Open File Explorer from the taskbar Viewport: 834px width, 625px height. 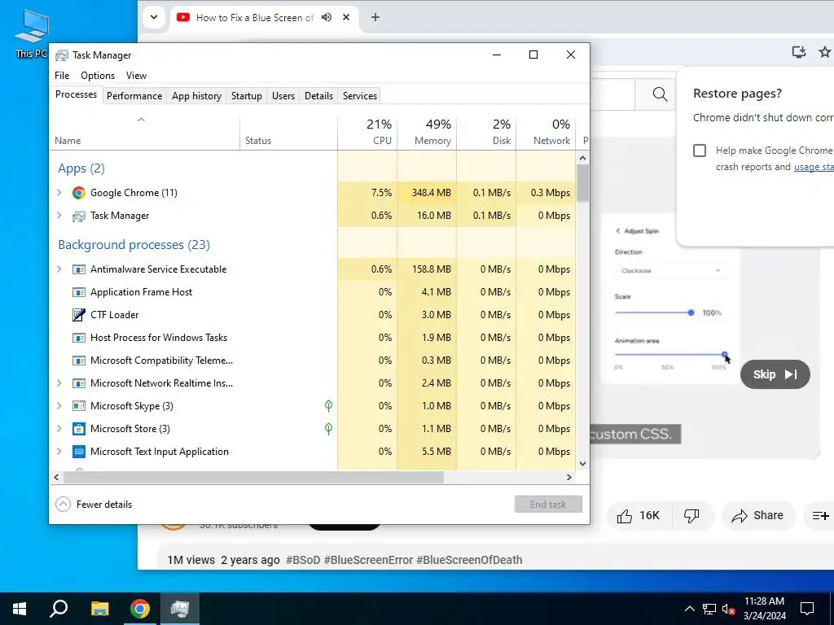click(99, 609)
